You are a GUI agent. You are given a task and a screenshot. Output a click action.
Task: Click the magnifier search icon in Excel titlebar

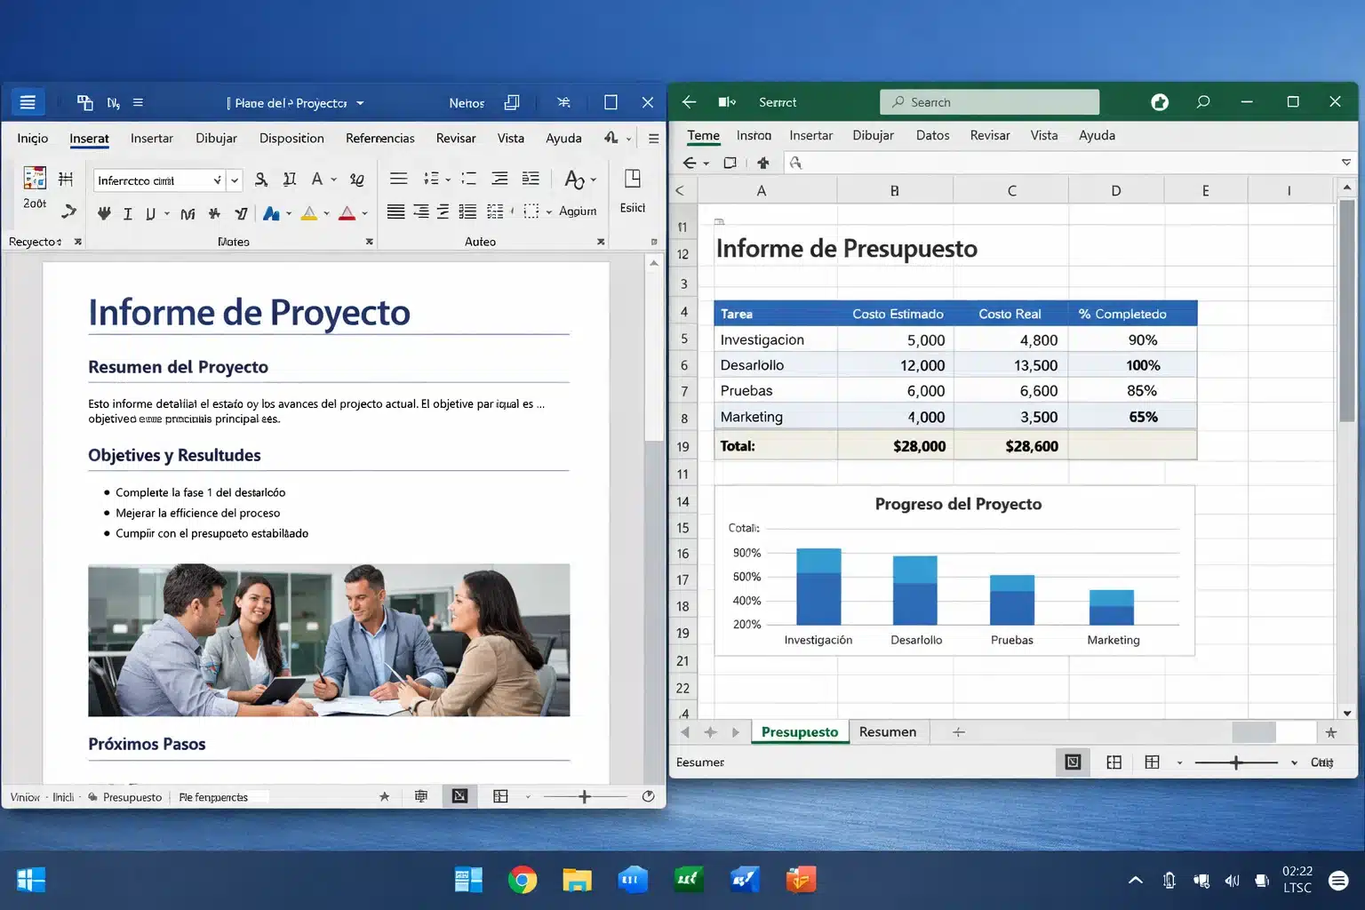coord(1202,101)
